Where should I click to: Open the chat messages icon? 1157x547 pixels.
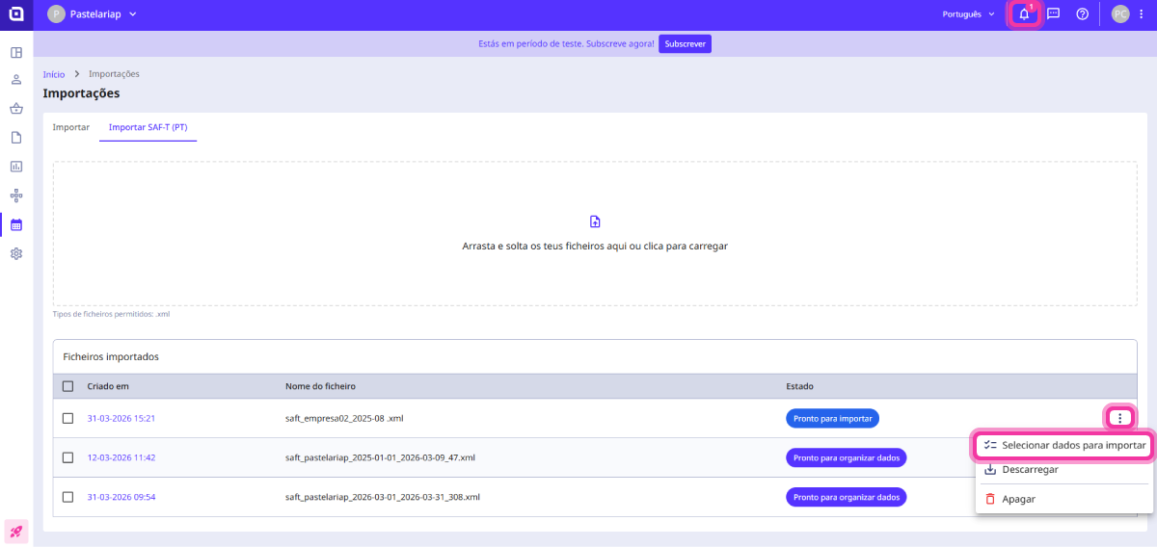1054,14
